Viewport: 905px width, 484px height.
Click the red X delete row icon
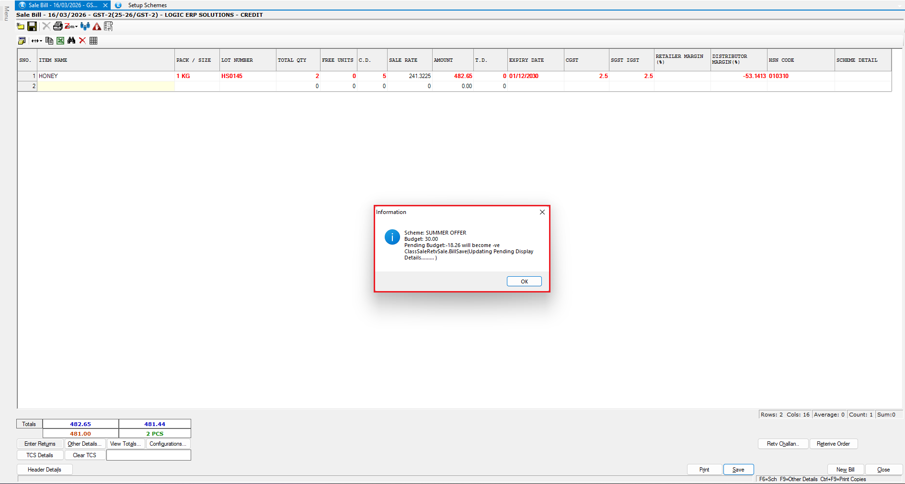coord(82,41)
